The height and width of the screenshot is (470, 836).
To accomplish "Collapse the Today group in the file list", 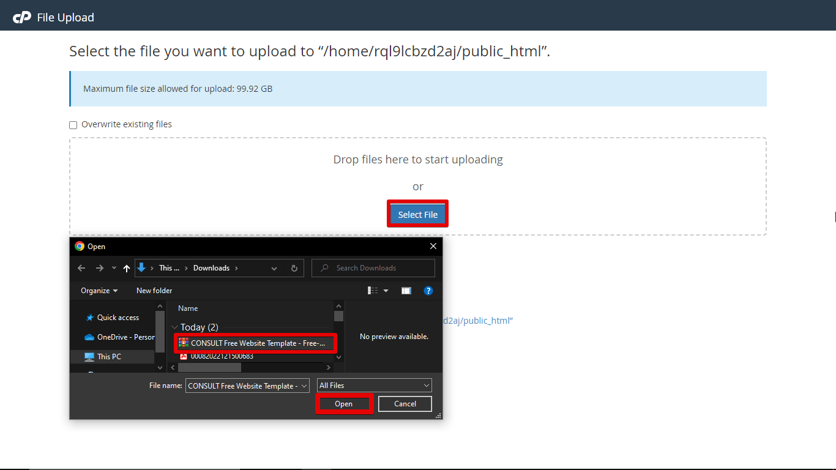I will pos(175,327).
